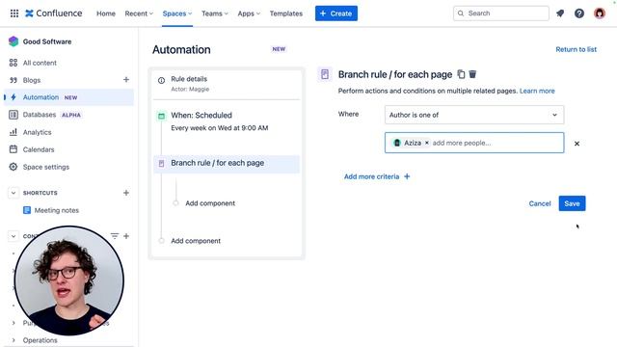Collapse the Content section chevron
This screenshot has height=347, width=617.
tap(13, 236)
